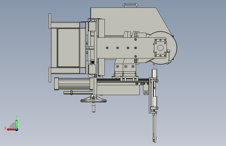Click the red X axis arrow of the triad

(x=11, y=130)
